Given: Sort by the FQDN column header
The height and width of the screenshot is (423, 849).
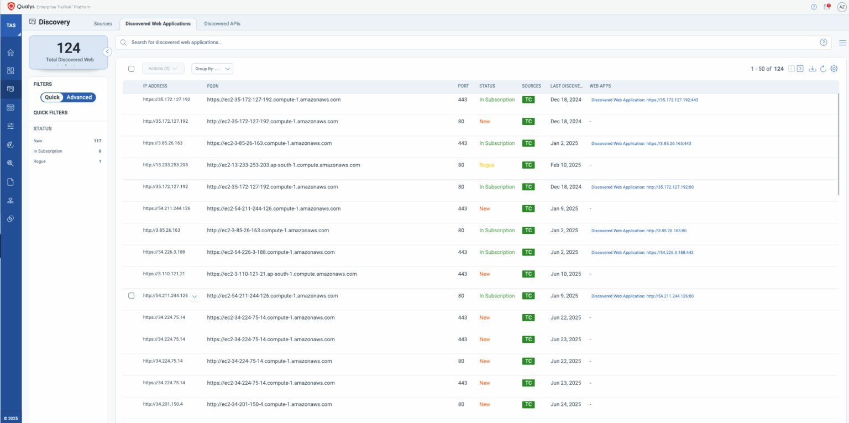Looking at the screenshot, I should pos(213,86).
